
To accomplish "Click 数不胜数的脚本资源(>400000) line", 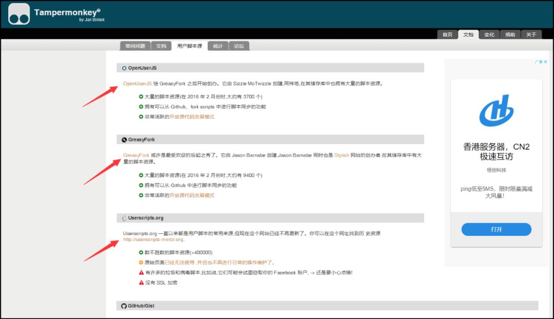I will point(179,253).
